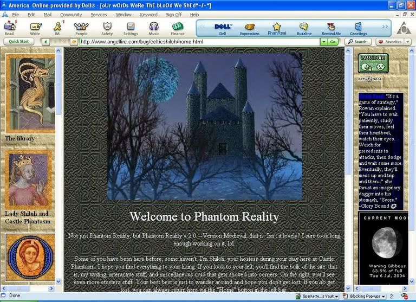The width and height of the screenshot is (416, 302).
Task: Click the Remind Me icon
Action: click(331, 29)
